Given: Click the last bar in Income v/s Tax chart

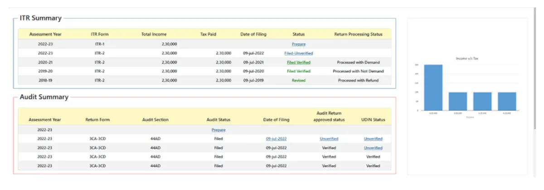Looking at the screenshot, I should [507, 101].
